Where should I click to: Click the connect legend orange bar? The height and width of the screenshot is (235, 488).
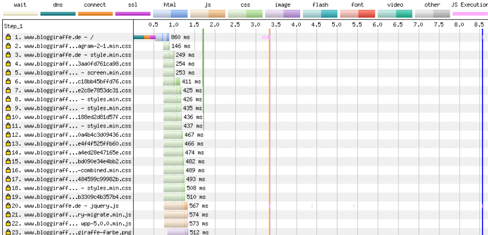tap(95, 13)
